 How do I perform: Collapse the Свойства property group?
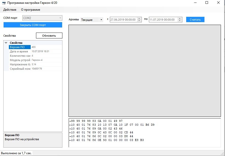click(x=6, y=43)
